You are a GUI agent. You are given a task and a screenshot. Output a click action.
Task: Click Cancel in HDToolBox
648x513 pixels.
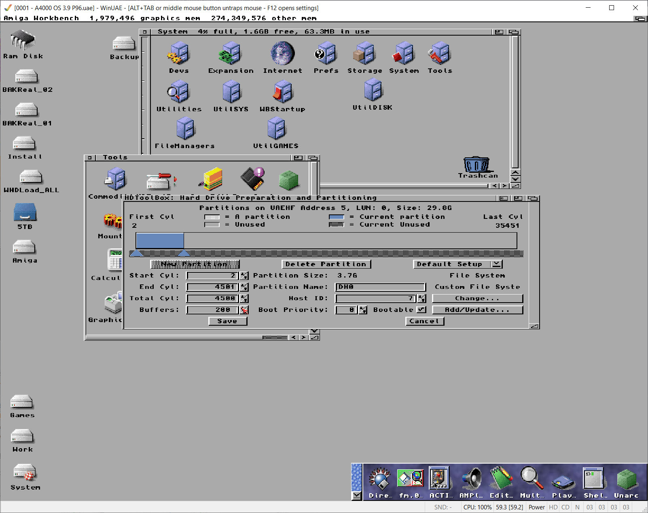point(425,321)
